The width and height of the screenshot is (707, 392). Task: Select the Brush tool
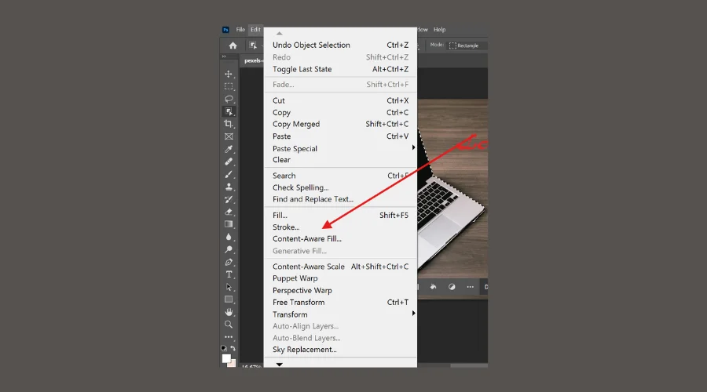[229, 174]
